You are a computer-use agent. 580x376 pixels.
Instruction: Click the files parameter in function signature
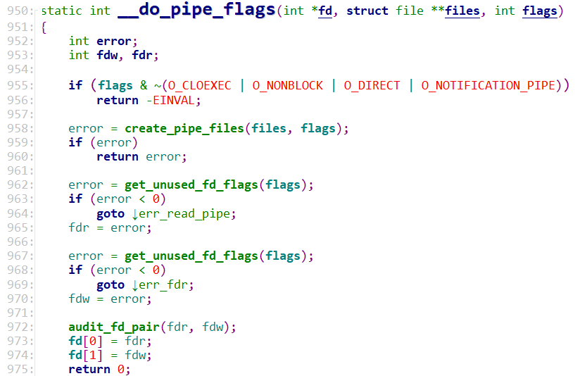tap(462, 11)
